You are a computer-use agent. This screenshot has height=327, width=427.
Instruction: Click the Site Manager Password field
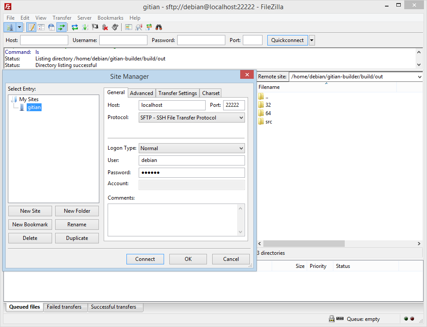pyautogui.click(x=192, y=172)
